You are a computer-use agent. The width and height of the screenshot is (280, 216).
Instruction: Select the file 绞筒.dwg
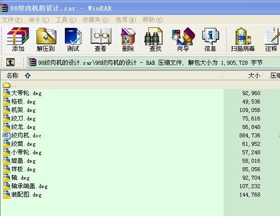23,144
